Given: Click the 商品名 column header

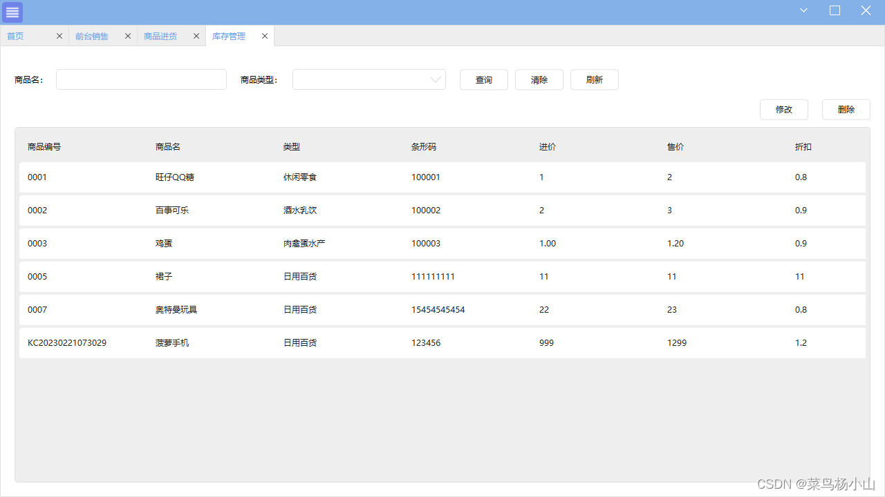Looking at the screenshot, I should [168, 146].
